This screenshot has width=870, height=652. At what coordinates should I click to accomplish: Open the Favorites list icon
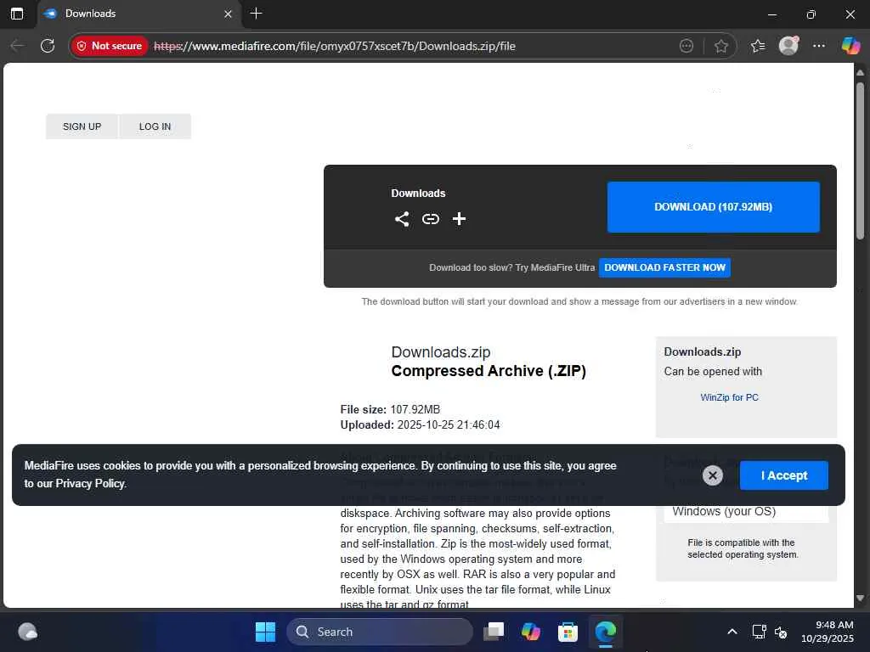coord(757,46)
